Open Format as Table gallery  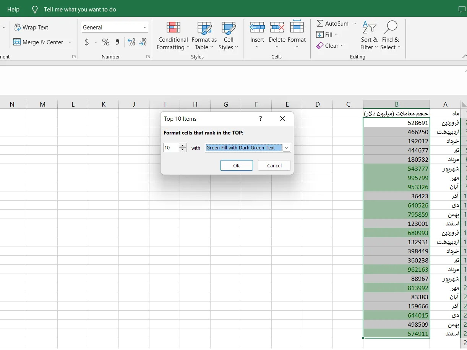(204, 36)
